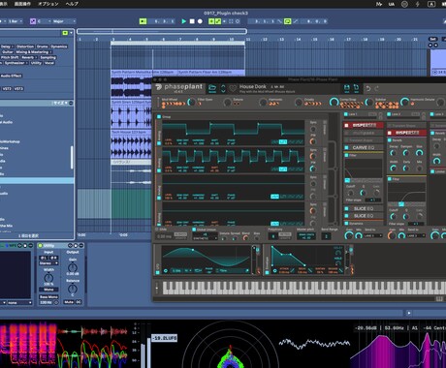Image resolution: width=446 pixels, height=368 pixels.
Task: Hit the round record button
Action: [200, 21]
